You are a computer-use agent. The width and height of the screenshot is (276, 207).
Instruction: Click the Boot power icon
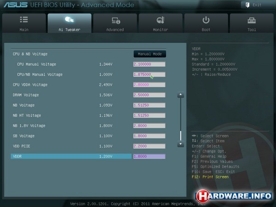click(x=206, y=20)
